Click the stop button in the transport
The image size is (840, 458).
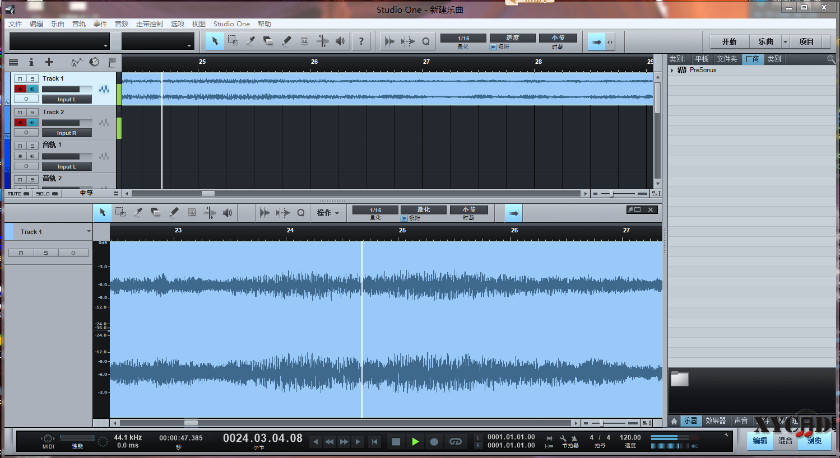tap(396, 442)
